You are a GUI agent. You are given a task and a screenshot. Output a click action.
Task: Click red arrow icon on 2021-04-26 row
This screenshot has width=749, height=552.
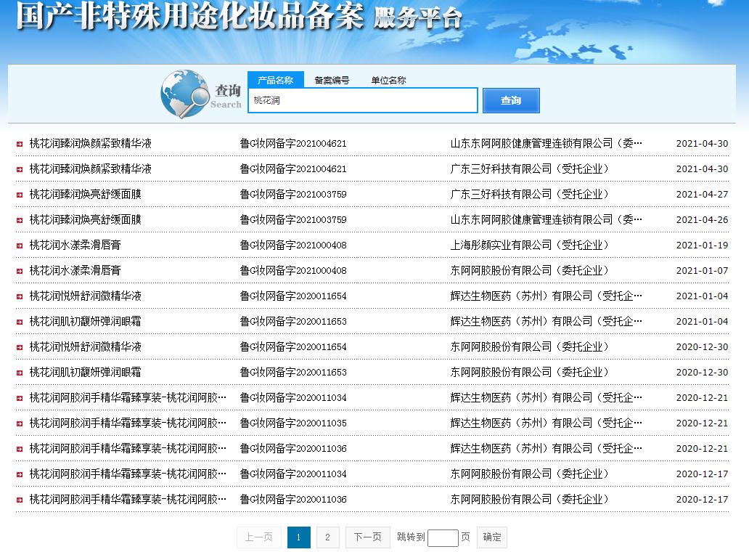(x=20, y=220)
